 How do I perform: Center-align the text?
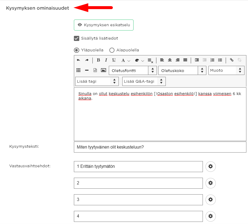pyautogui.click(x=170, y=60)
